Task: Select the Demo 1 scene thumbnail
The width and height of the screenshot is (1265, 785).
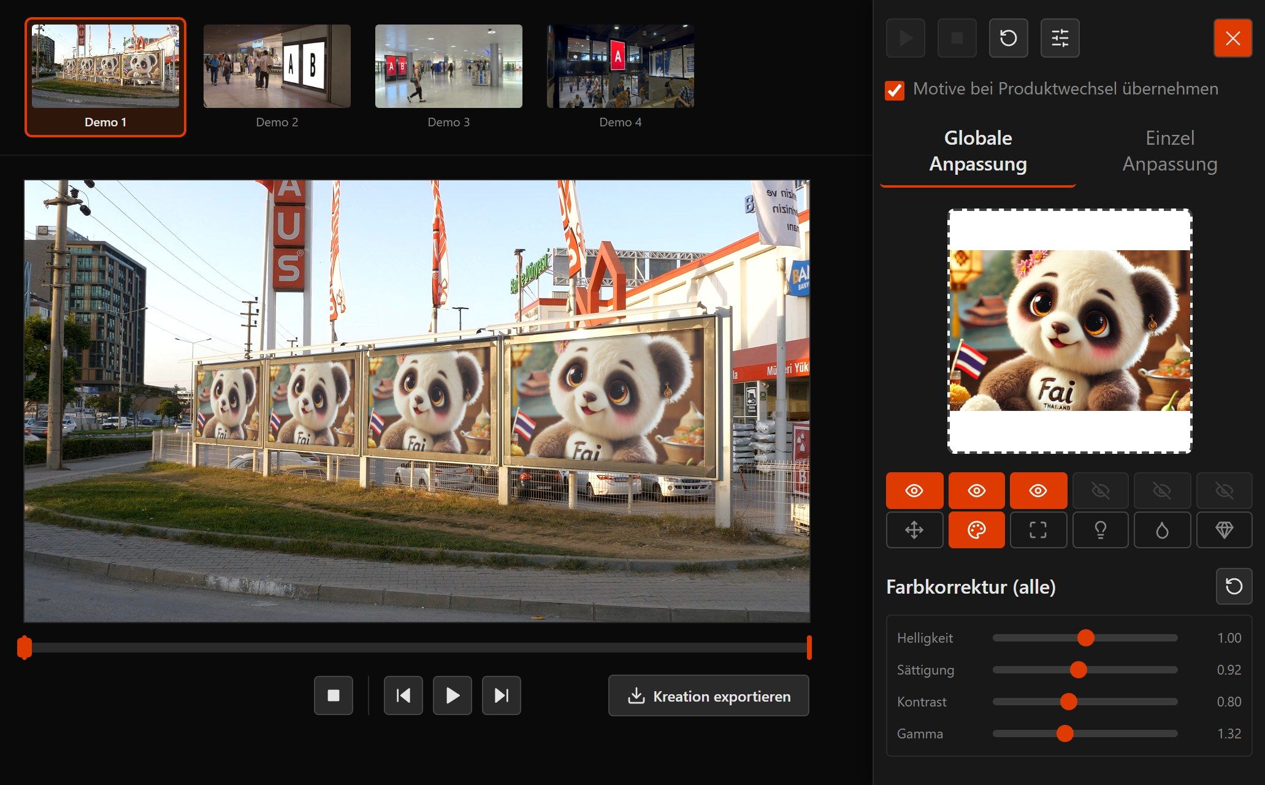Action: (x=105, y=77)
